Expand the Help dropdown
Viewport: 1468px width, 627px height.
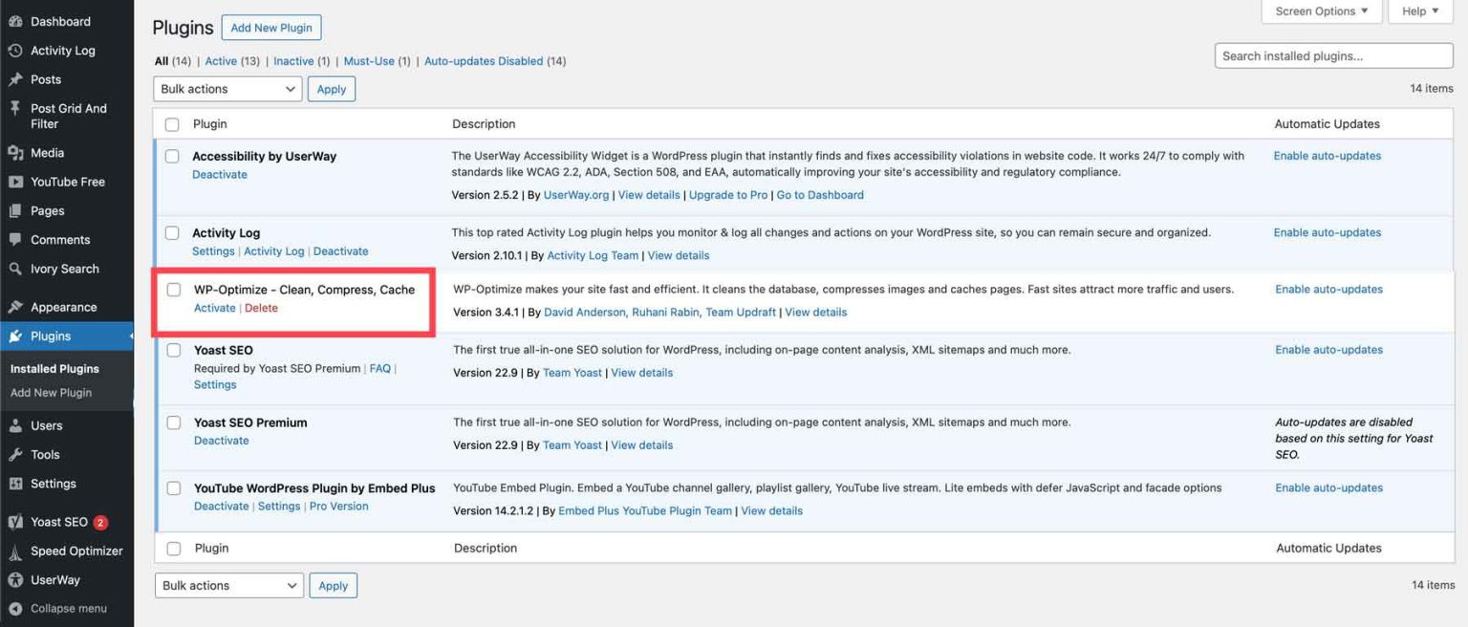tap(1418, 11)
